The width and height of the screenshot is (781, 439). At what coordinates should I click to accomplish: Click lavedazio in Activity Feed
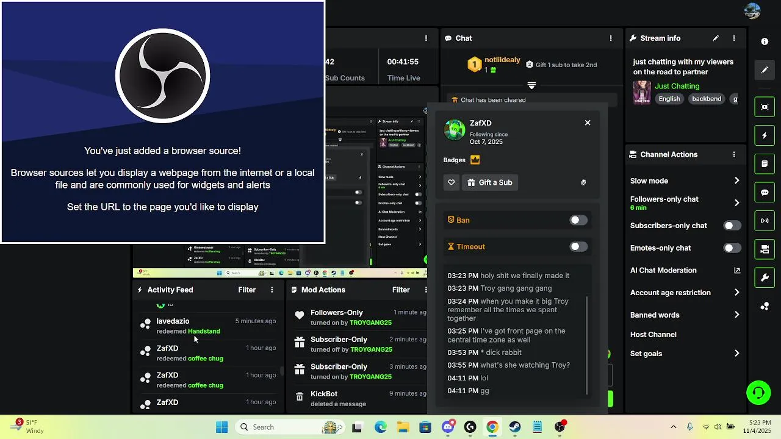point(173,321)
